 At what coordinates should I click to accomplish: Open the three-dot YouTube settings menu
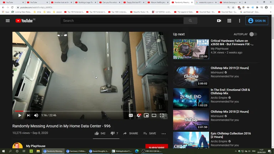[239, 21]
